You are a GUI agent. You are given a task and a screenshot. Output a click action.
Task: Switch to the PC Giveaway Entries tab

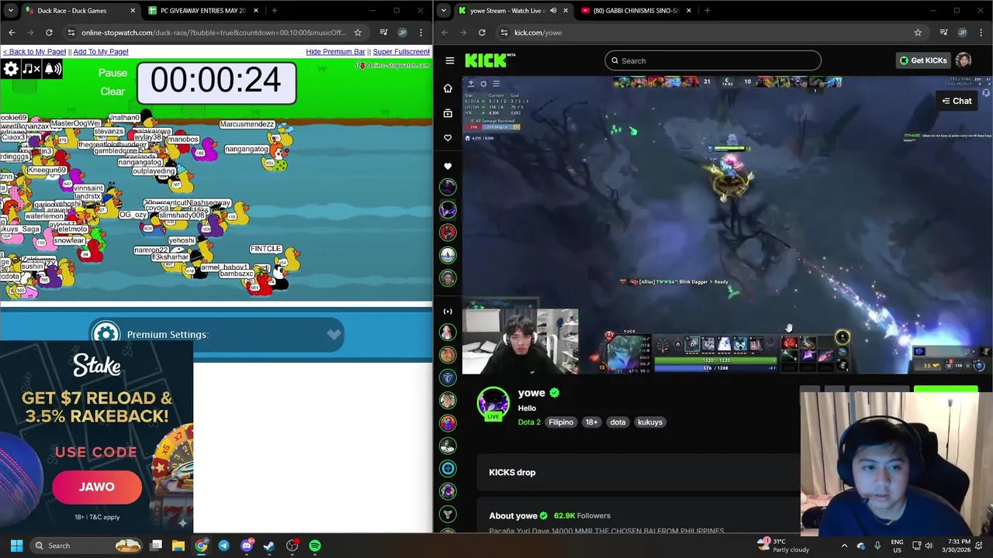coord(202,11)
